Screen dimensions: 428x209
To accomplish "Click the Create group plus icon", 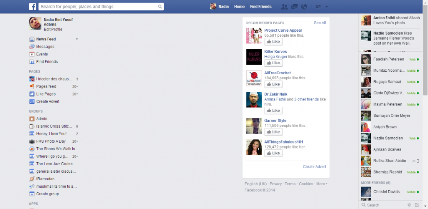I will click(x=32, y=194).
